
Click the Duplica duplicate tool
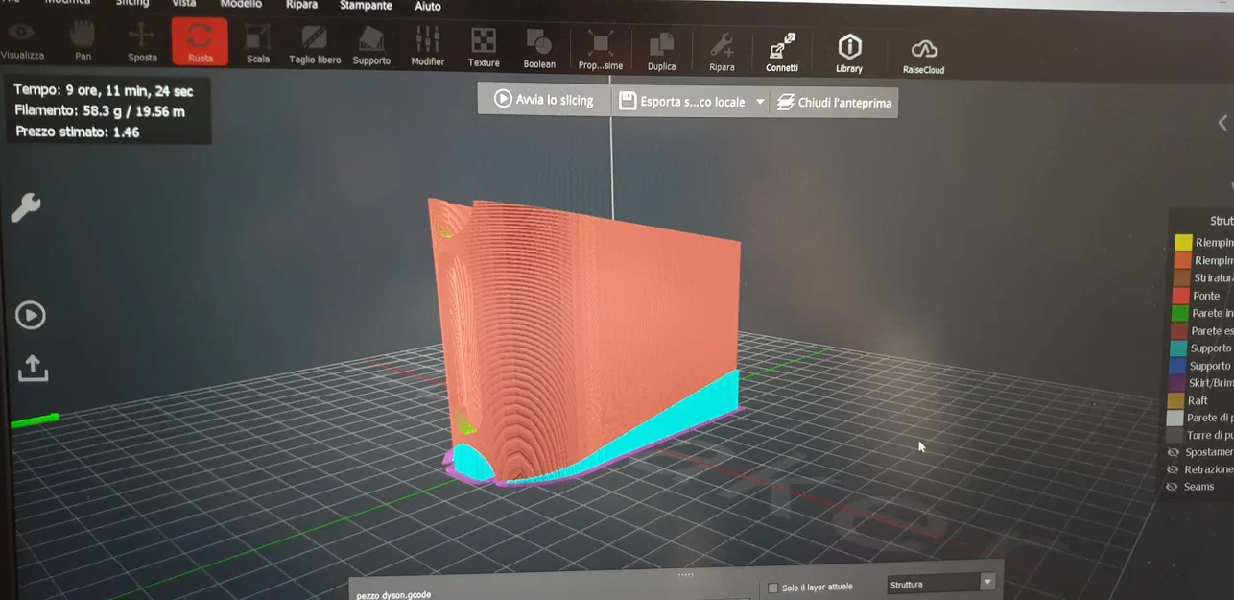click(661, 50)
